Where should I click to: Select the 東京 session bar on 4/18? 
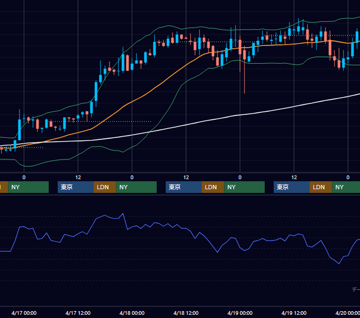click(184, 187)
